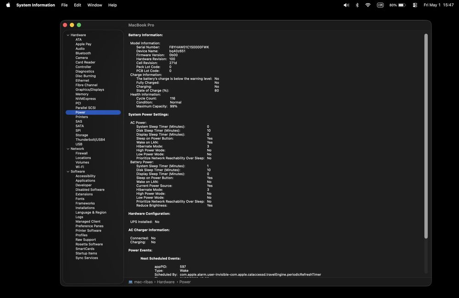Open the Help menu
Viewport: 459px width, 298px height.
point(112,5)
